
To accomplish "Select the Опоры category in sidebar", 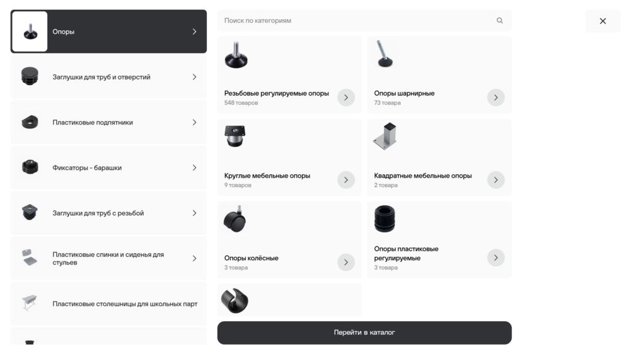I will (108, 31).
